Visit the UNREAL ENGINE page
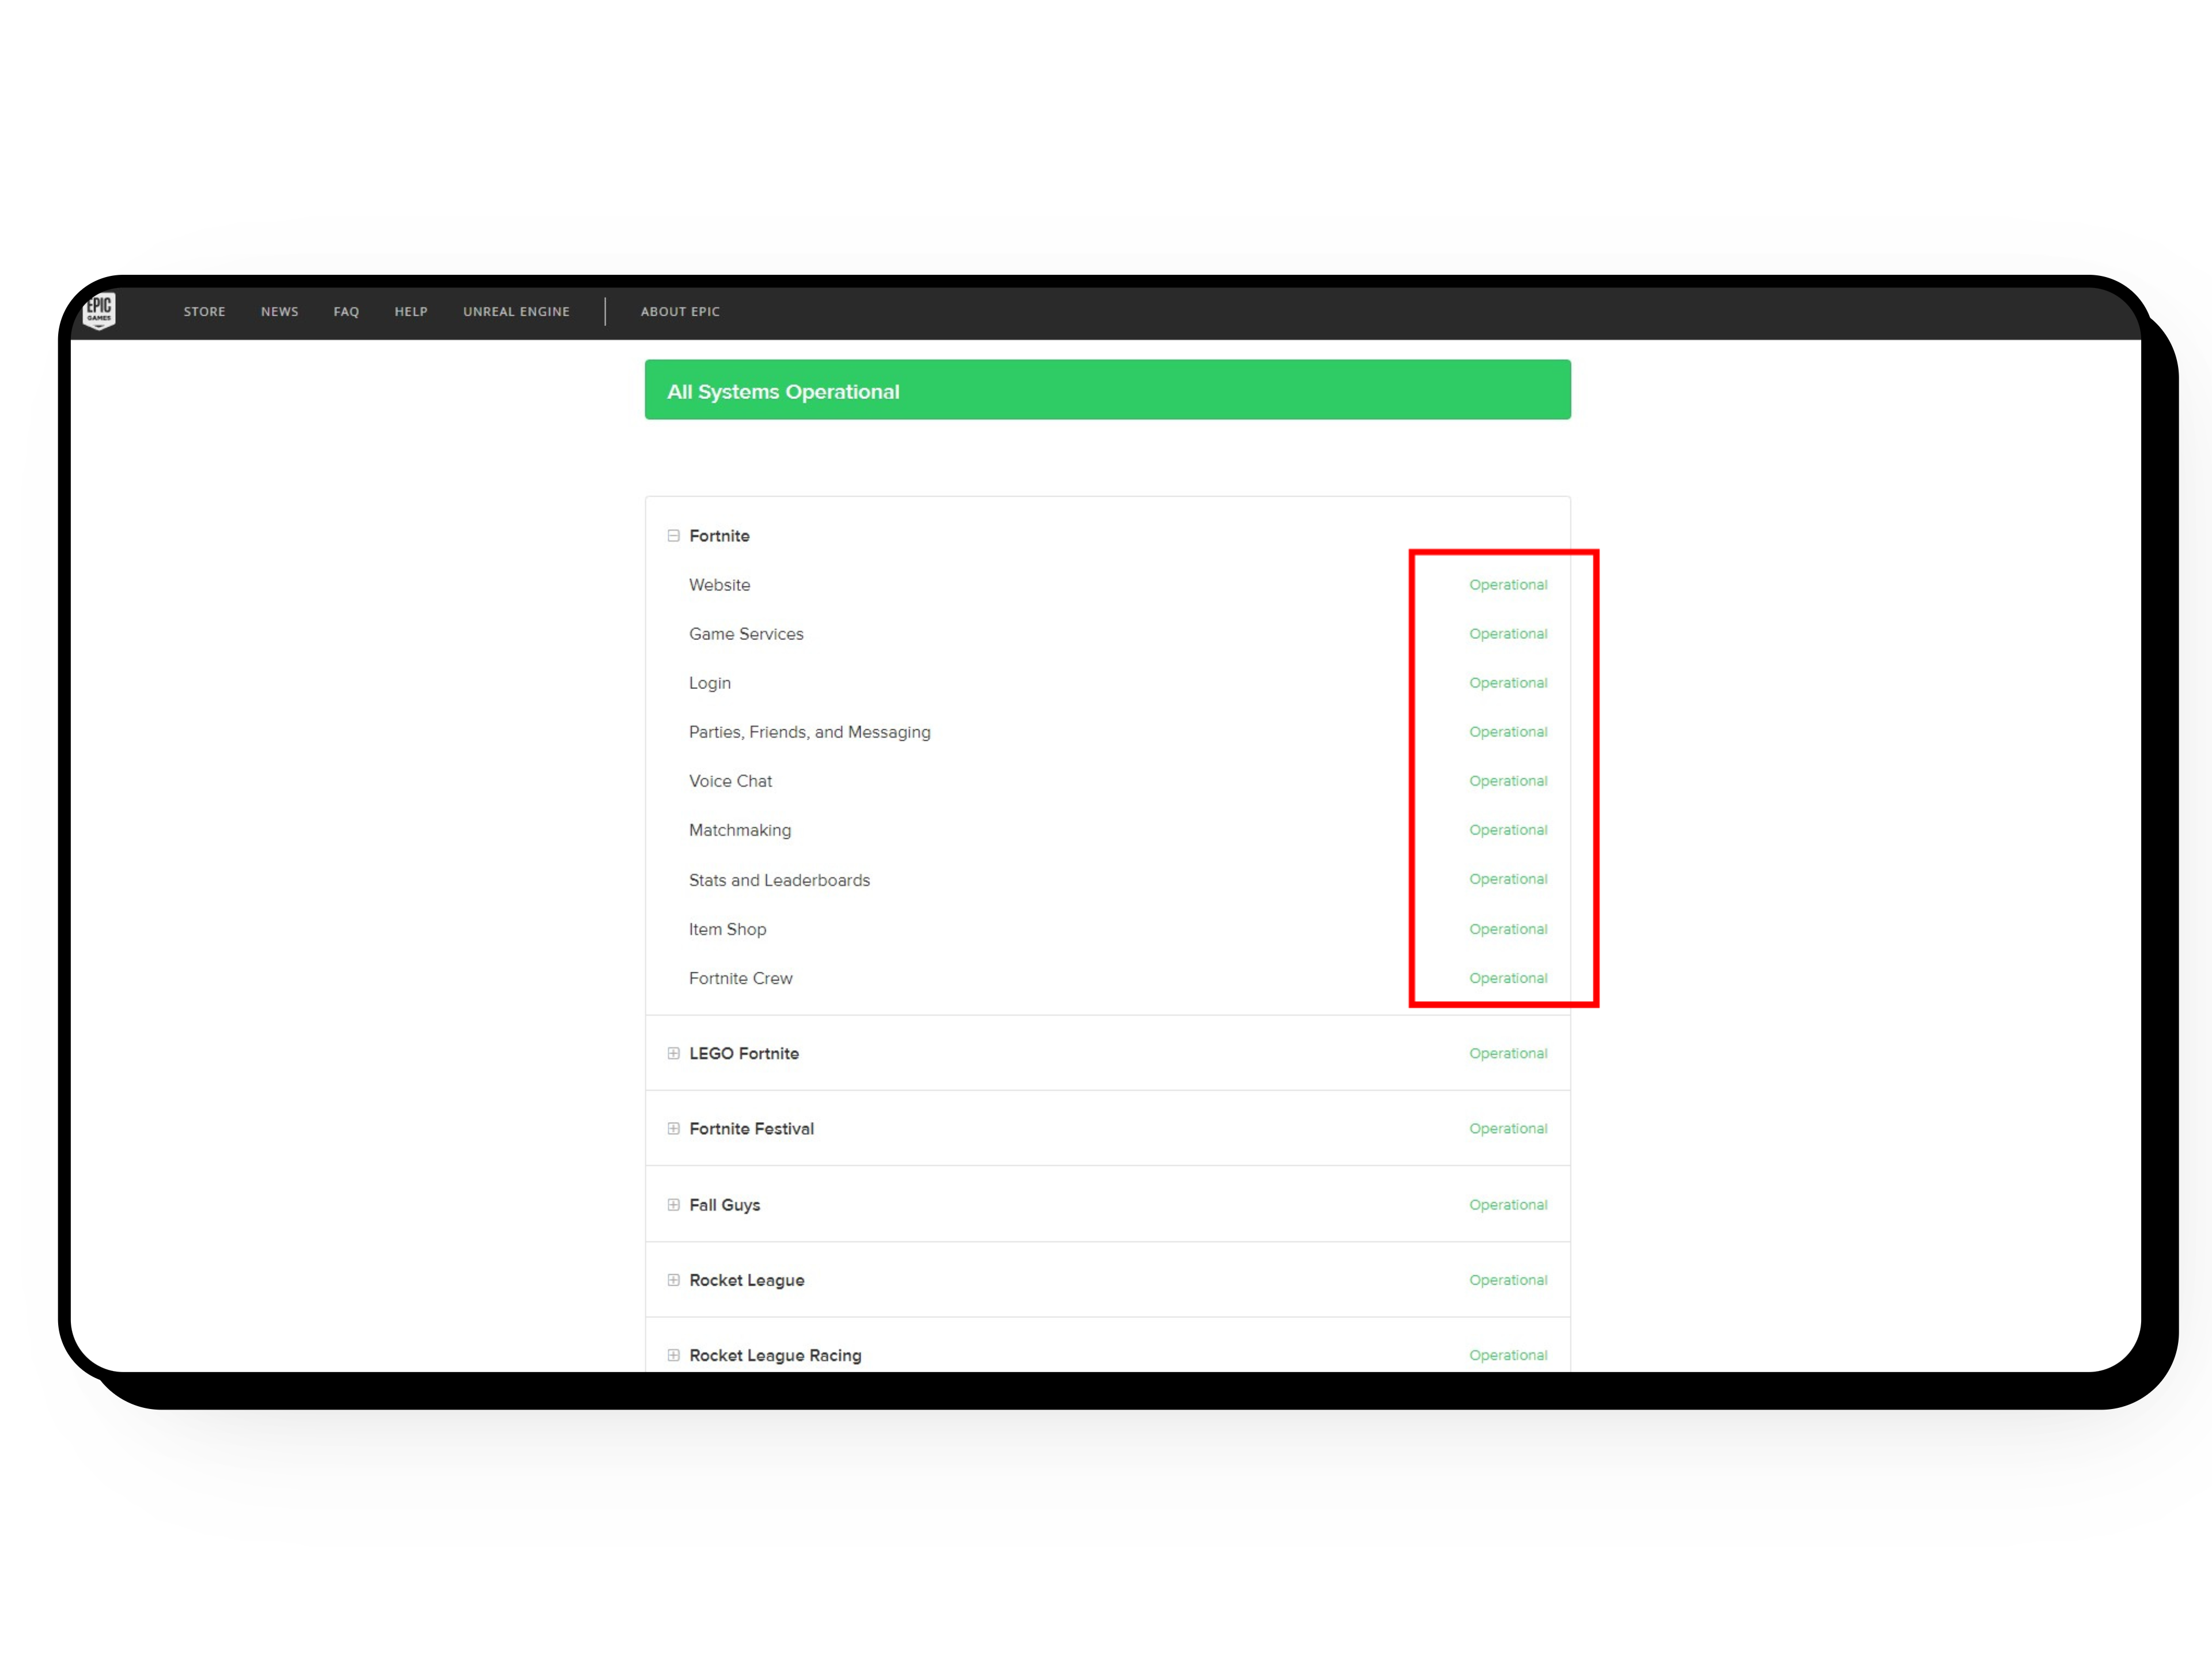This screenshot has width=2212, height=1659. [516, 312]
